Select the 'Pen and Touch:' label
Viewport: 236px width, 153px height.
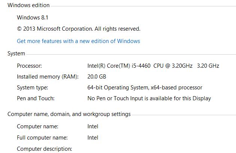coord(36,98)
